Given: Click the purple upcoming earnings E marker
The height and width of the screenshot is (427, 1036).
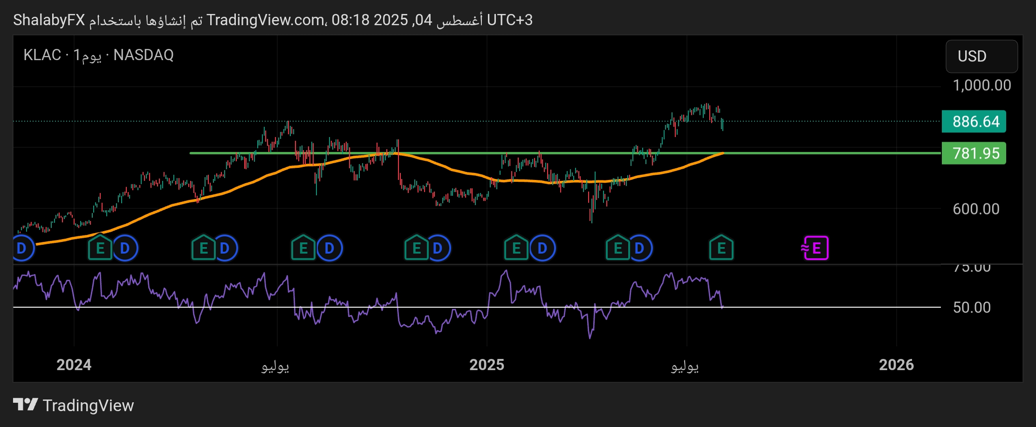Looking at the screenshot, I should (x=816, y=248).
